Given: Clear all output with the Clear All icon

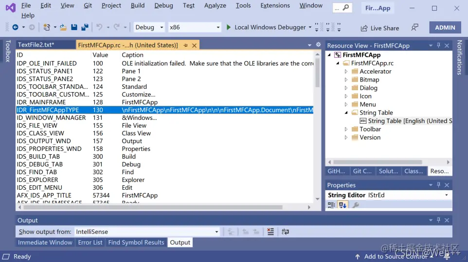Looking at the screenshot, I should pyautogui.click(x=270, y=231).
